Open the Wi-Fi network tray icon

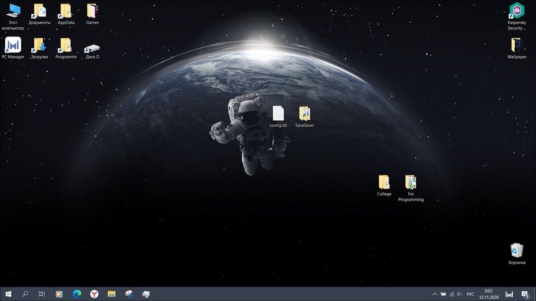[x=452, y=294]
